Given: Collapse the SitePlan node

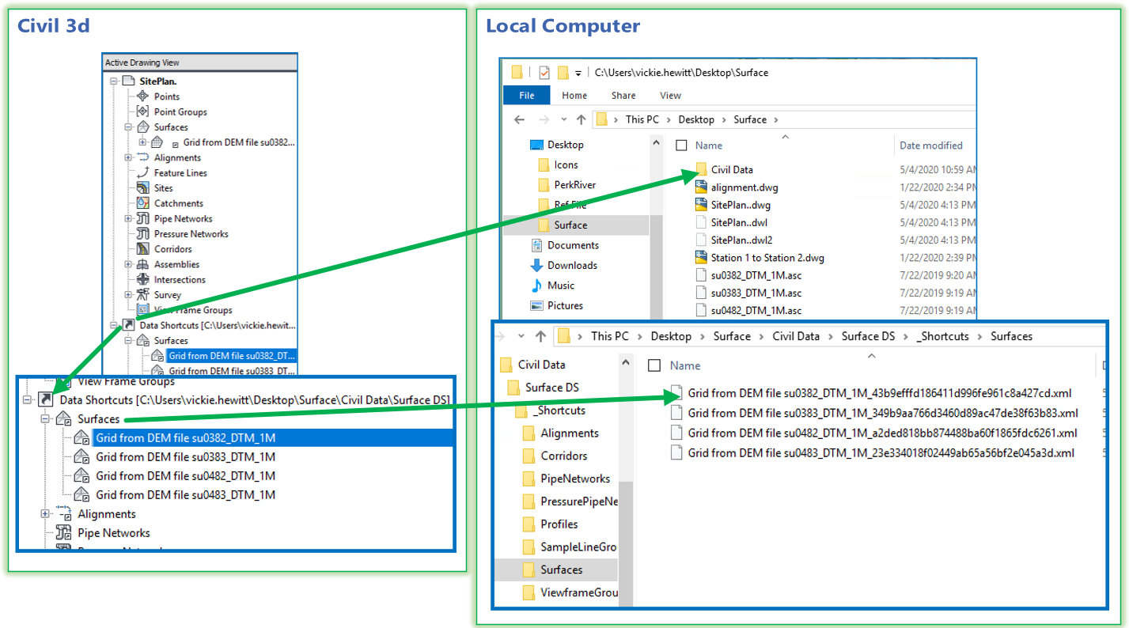Looking at the screenshot, I should coord(115,81).
